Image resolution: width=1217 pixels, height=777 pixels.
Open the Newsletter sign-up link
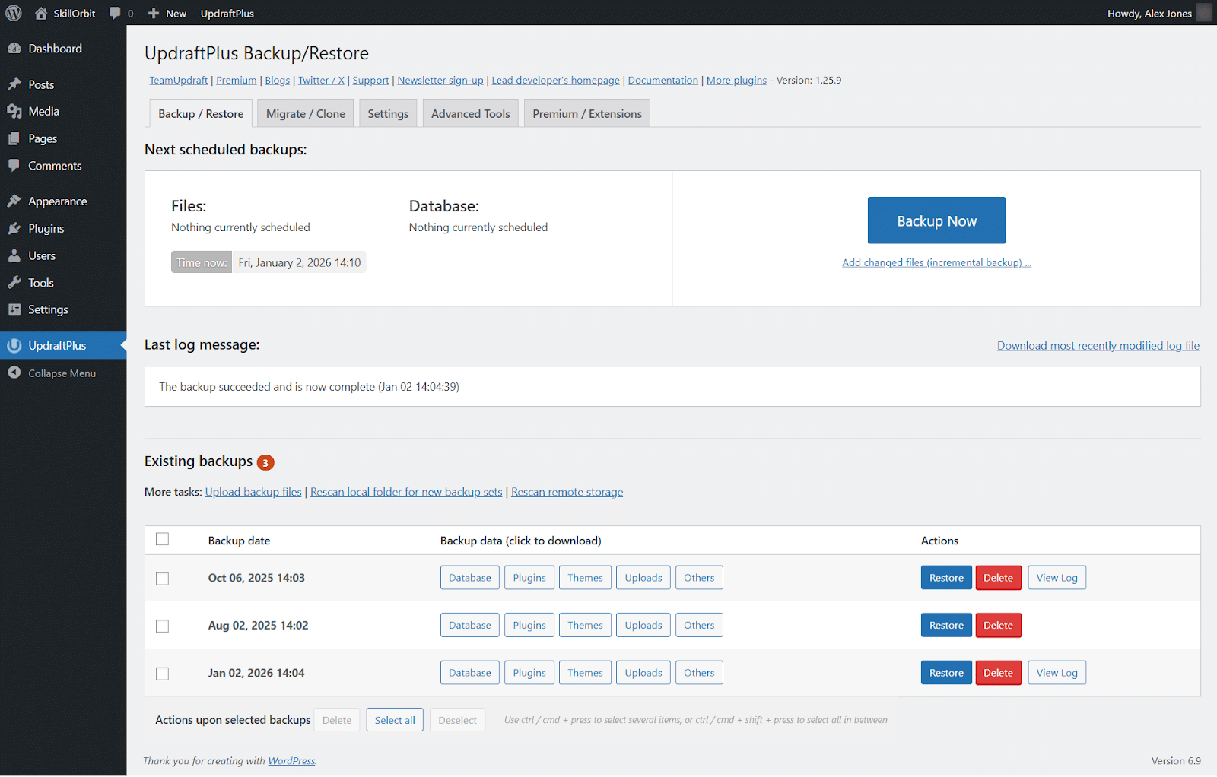(440, 81)
